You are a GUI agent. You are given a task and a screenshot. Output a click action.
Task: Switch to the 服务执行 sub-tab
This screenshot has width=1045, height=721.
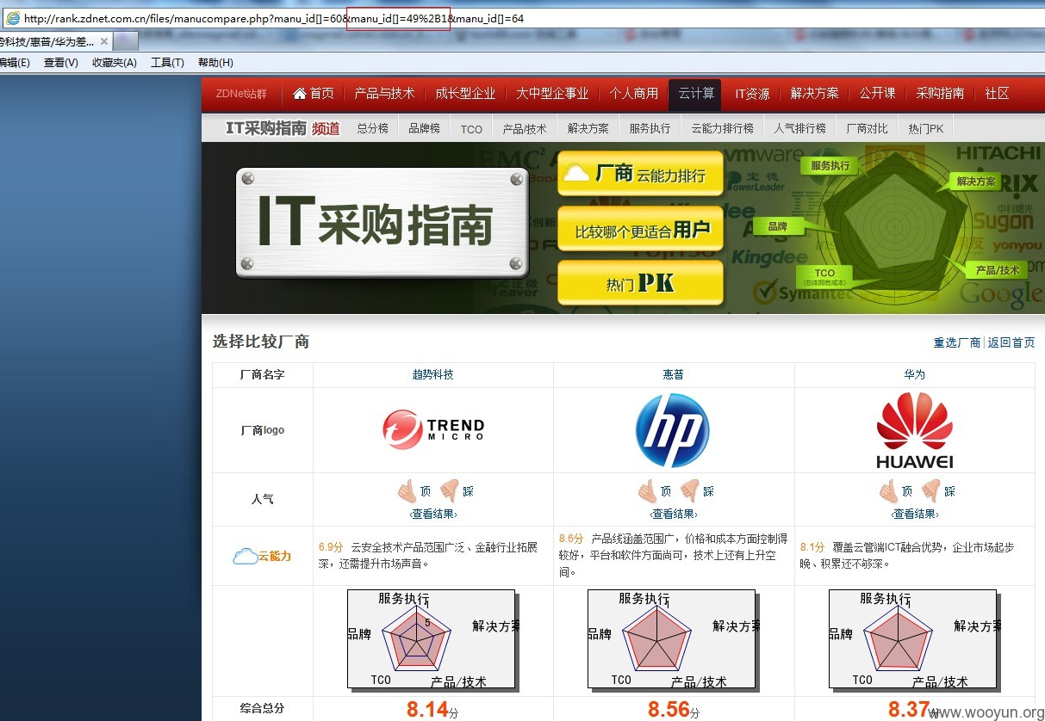650,128
